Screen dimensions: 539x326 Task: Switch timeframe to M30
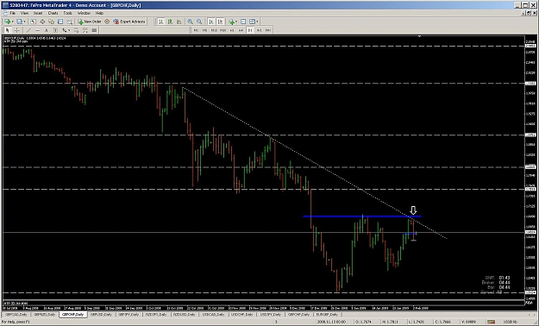[x=222, y=30]
